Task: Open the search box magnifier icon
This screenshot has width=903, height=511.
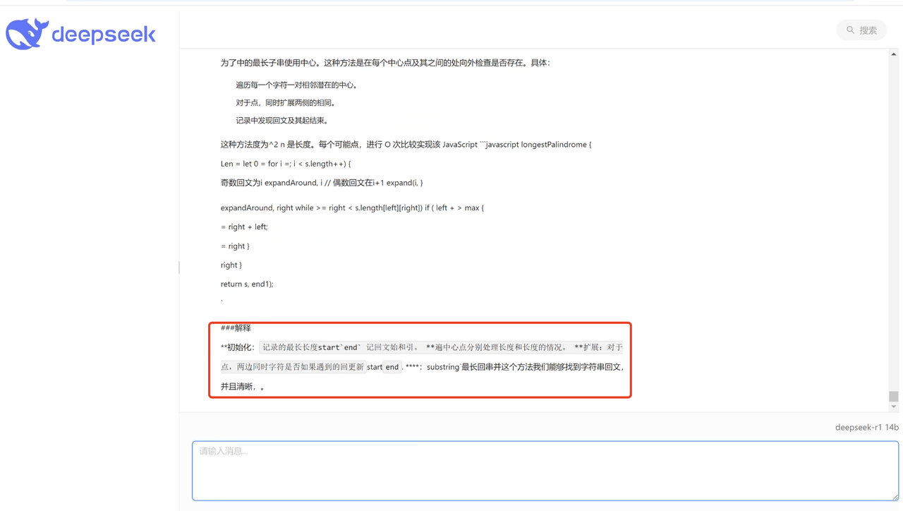Action: pos(850,30)
